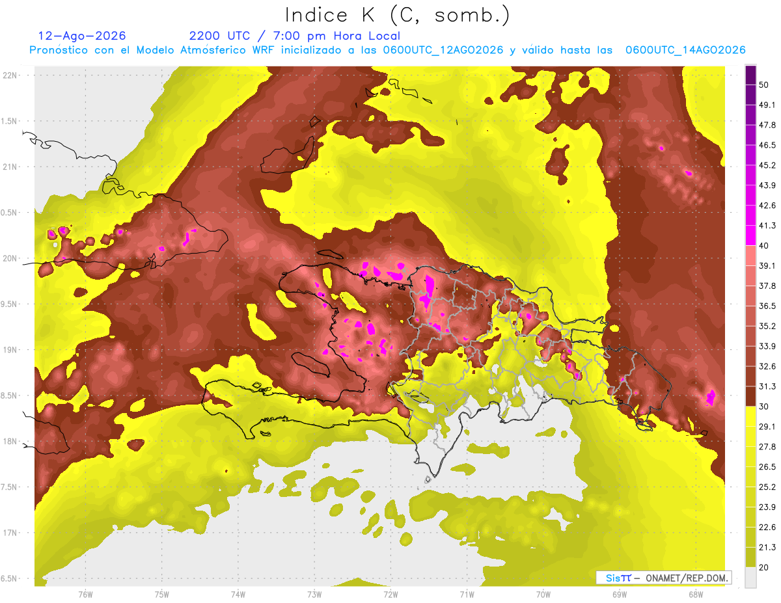Select the date label "12-Ago-2026"
The image size is (781, 603).
pyautogui.click(x=82, y=36)
